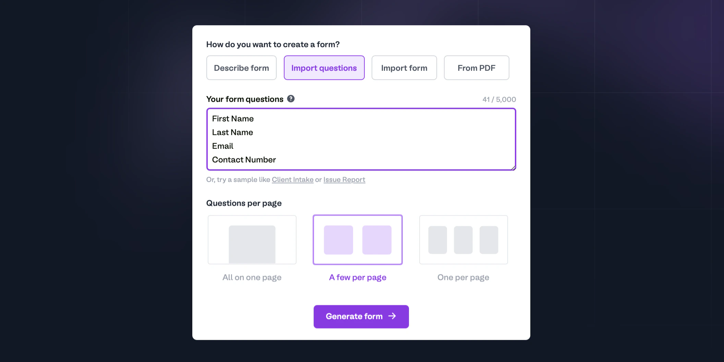Open the Issue Report sample
The width and height of the screenshot is (724, 362).
[344, 179]
